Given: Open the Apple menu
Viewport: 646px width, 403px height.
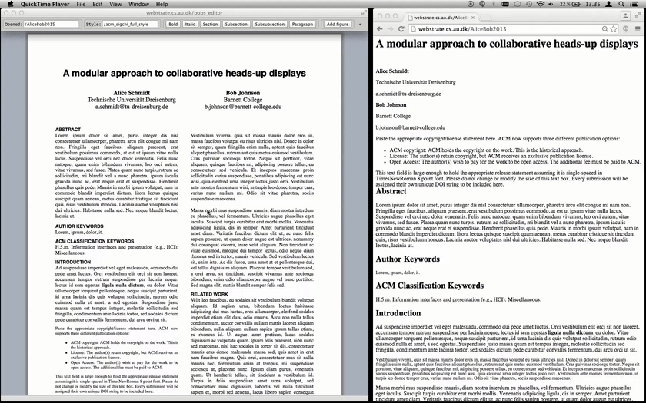Looking at the screenshot, I should coord(11,4).
